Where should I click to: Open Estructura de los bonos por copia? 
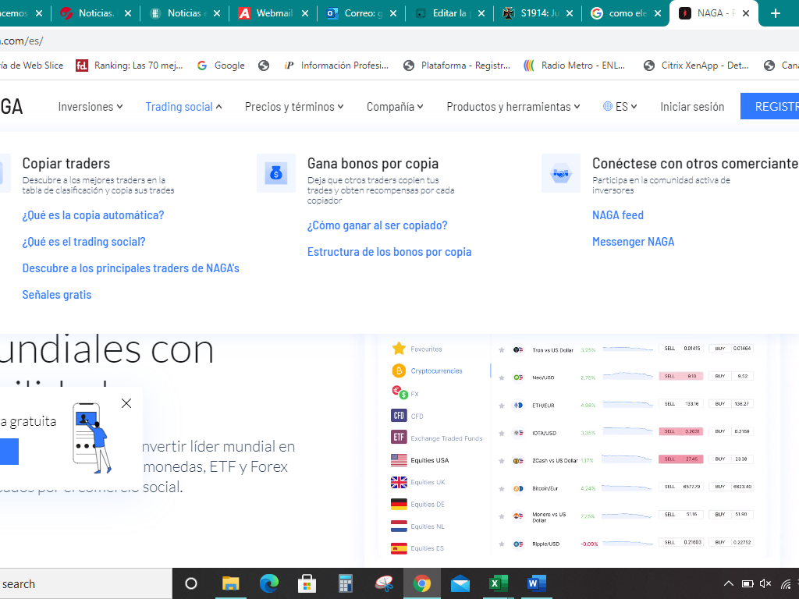point(389,252)
